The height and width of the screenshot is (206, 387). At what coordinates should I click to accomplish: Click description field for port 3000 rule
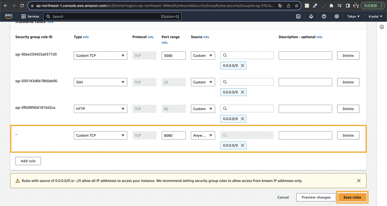click(305, 56)
